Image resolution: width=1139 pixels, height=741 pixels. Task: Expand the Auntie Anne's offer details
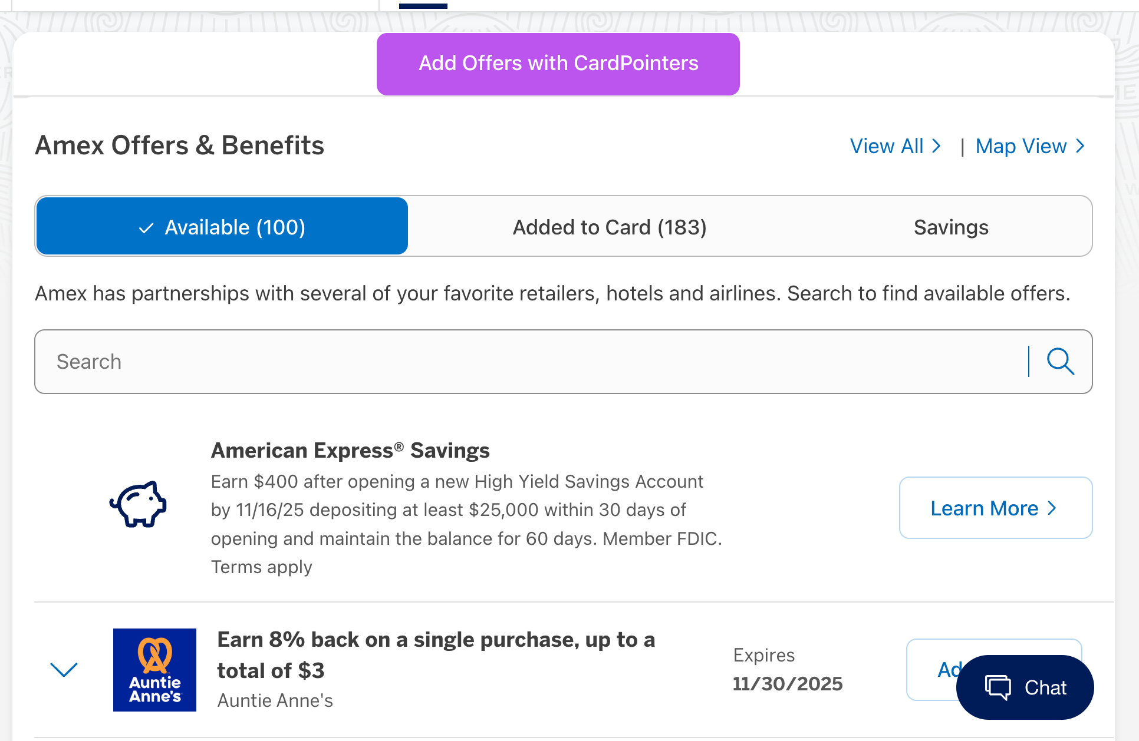pos(64,670)
